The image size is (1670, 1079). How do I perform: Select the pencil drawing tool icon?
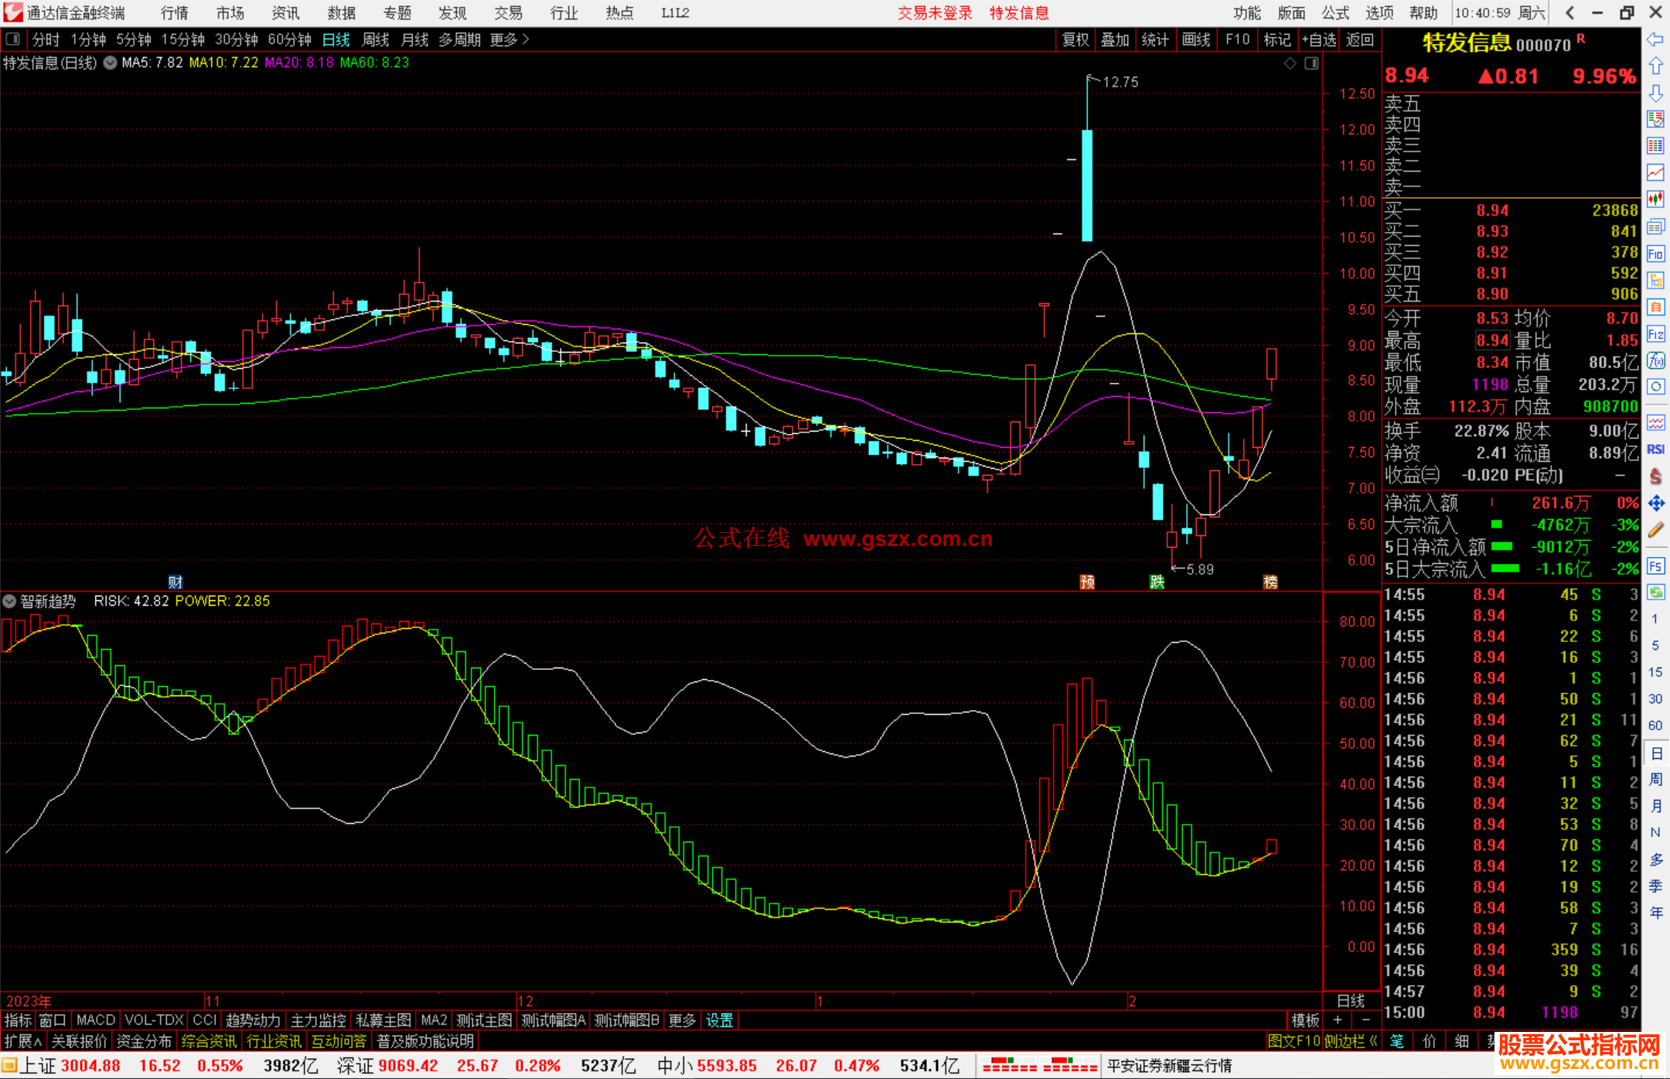click(1655, 530)
